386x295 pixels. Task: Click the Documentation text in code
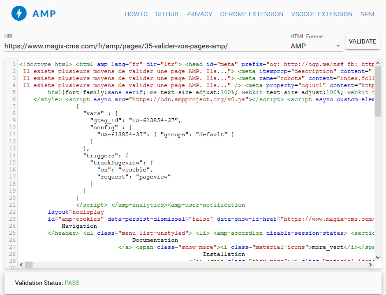pyautogui.click(x=155, y=240)
